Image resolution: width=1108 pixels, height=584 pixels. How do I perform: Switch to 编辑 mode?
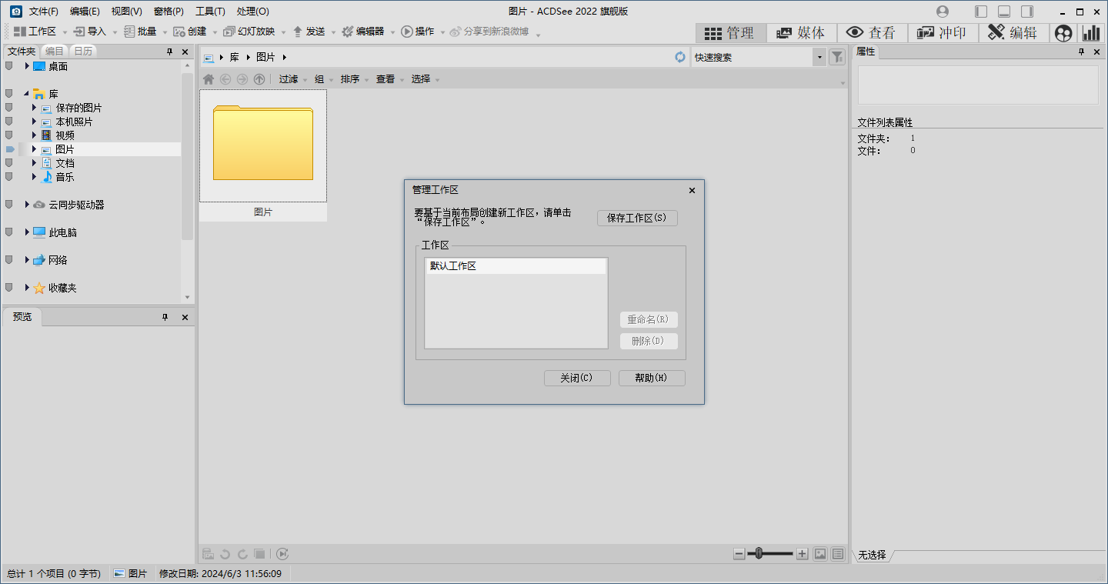[1013, 33]
